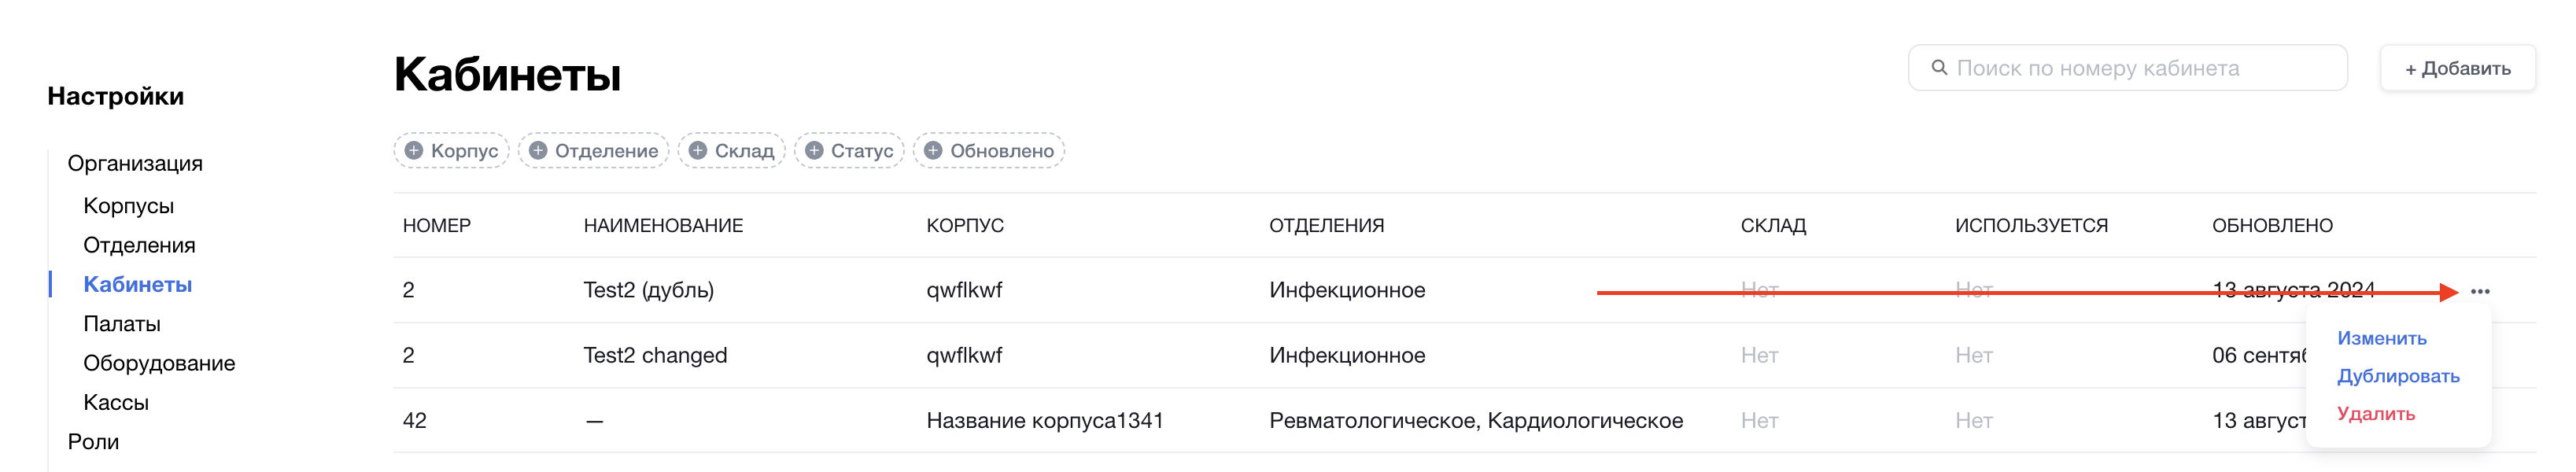The height and width of the screenshot is (472, 2576).
Task: Open Корпусы in the settings sidebar
Action: 128,206
